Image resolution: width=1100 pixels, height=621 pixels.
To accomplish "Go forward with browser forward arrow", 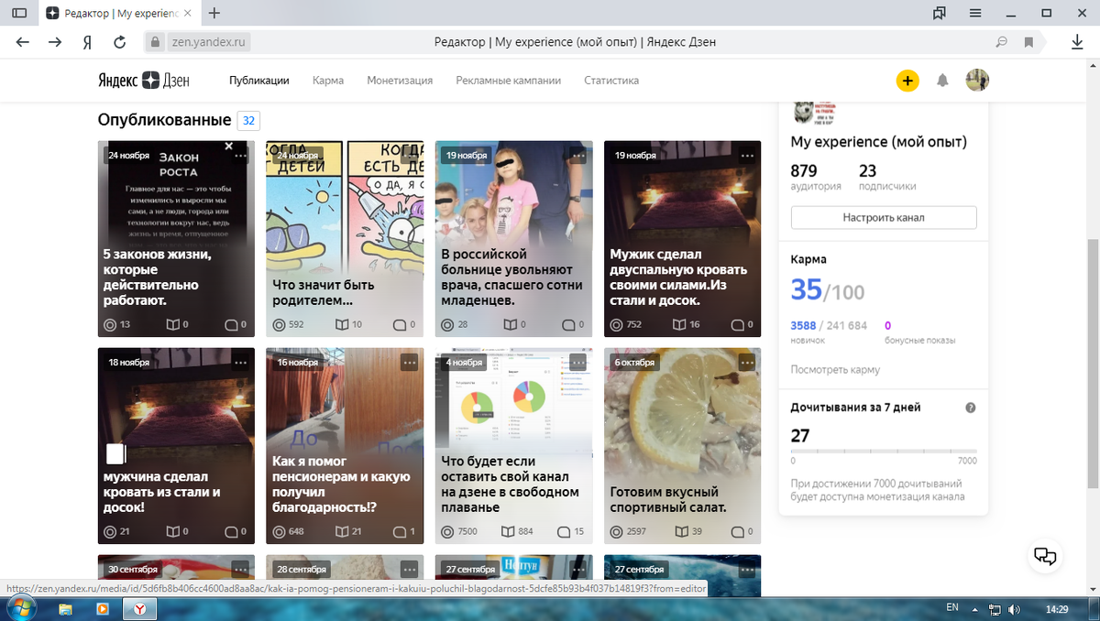I will pos(55,42).
